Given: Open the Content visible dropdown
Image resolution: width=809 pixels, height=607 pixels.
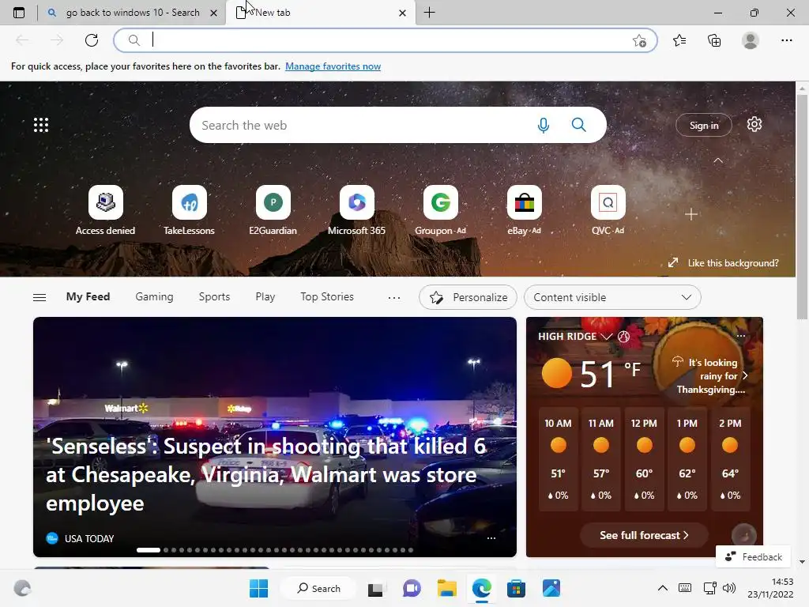Looking at the screenshot, I should click(612, 297).
